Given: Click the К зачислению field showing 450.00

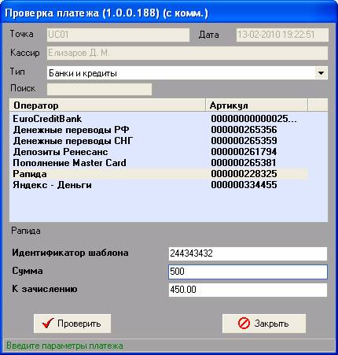Looking at the screenshot, I should 248,290.
